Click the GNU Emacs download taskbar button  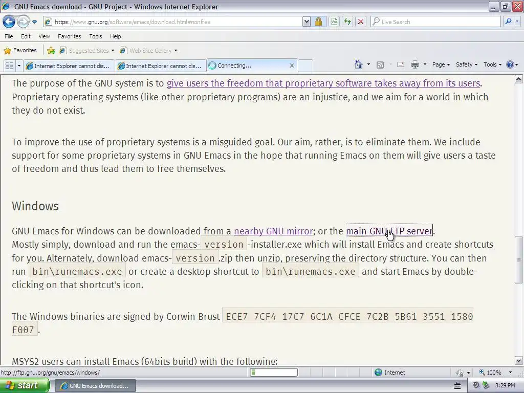pos(95,386)
